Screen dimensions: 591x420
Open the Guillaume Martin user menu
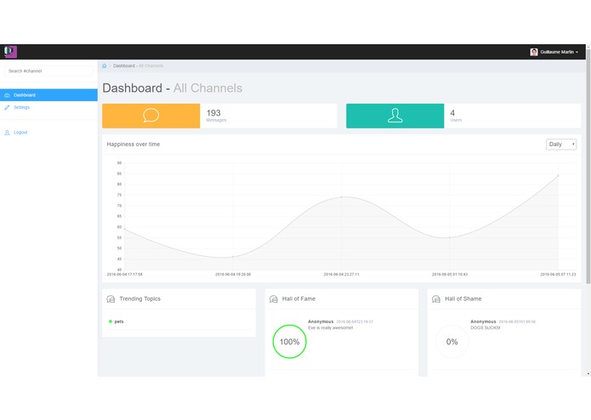[x=554, y=52]
